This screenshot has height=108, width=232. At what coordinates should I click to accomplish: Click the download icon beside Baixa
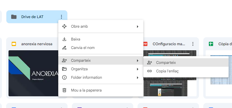(64, 39)
